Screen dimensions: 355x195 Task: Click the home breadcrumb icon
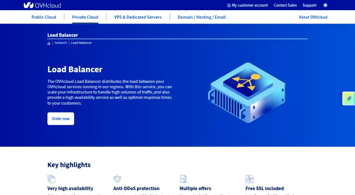[49, 43]
